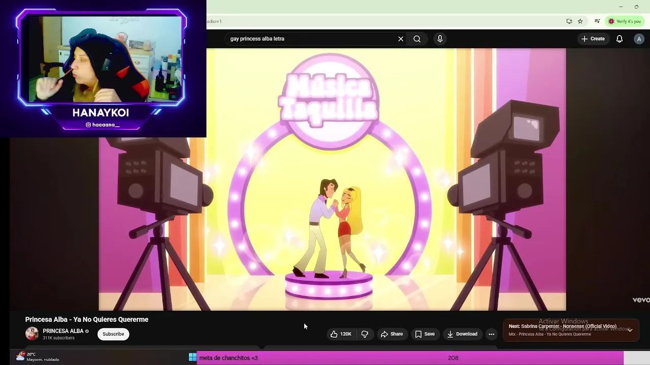Image resolution: width=650 pixels, height=365 pixels.
Task: Open the Windows Start button
Action: (192, 357)
